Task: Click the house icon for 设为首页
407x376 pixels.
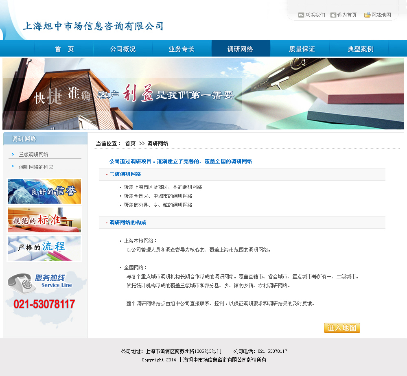Action: point(333,15)
